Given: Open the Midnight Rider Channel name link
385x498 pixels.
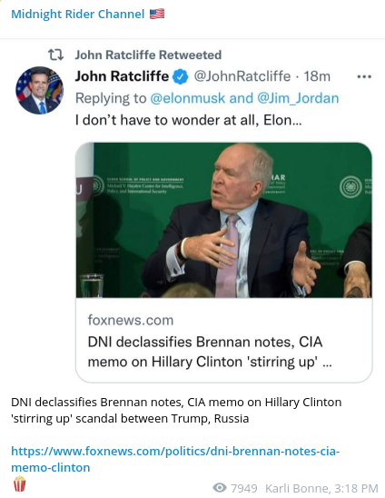Looking at the screenshot, I should click(78, 15).
